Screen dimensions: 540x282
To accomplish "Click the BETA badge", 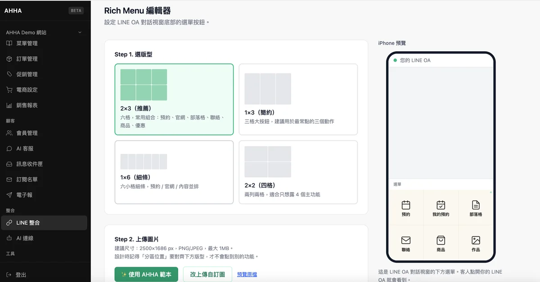I will pos(76,11).
